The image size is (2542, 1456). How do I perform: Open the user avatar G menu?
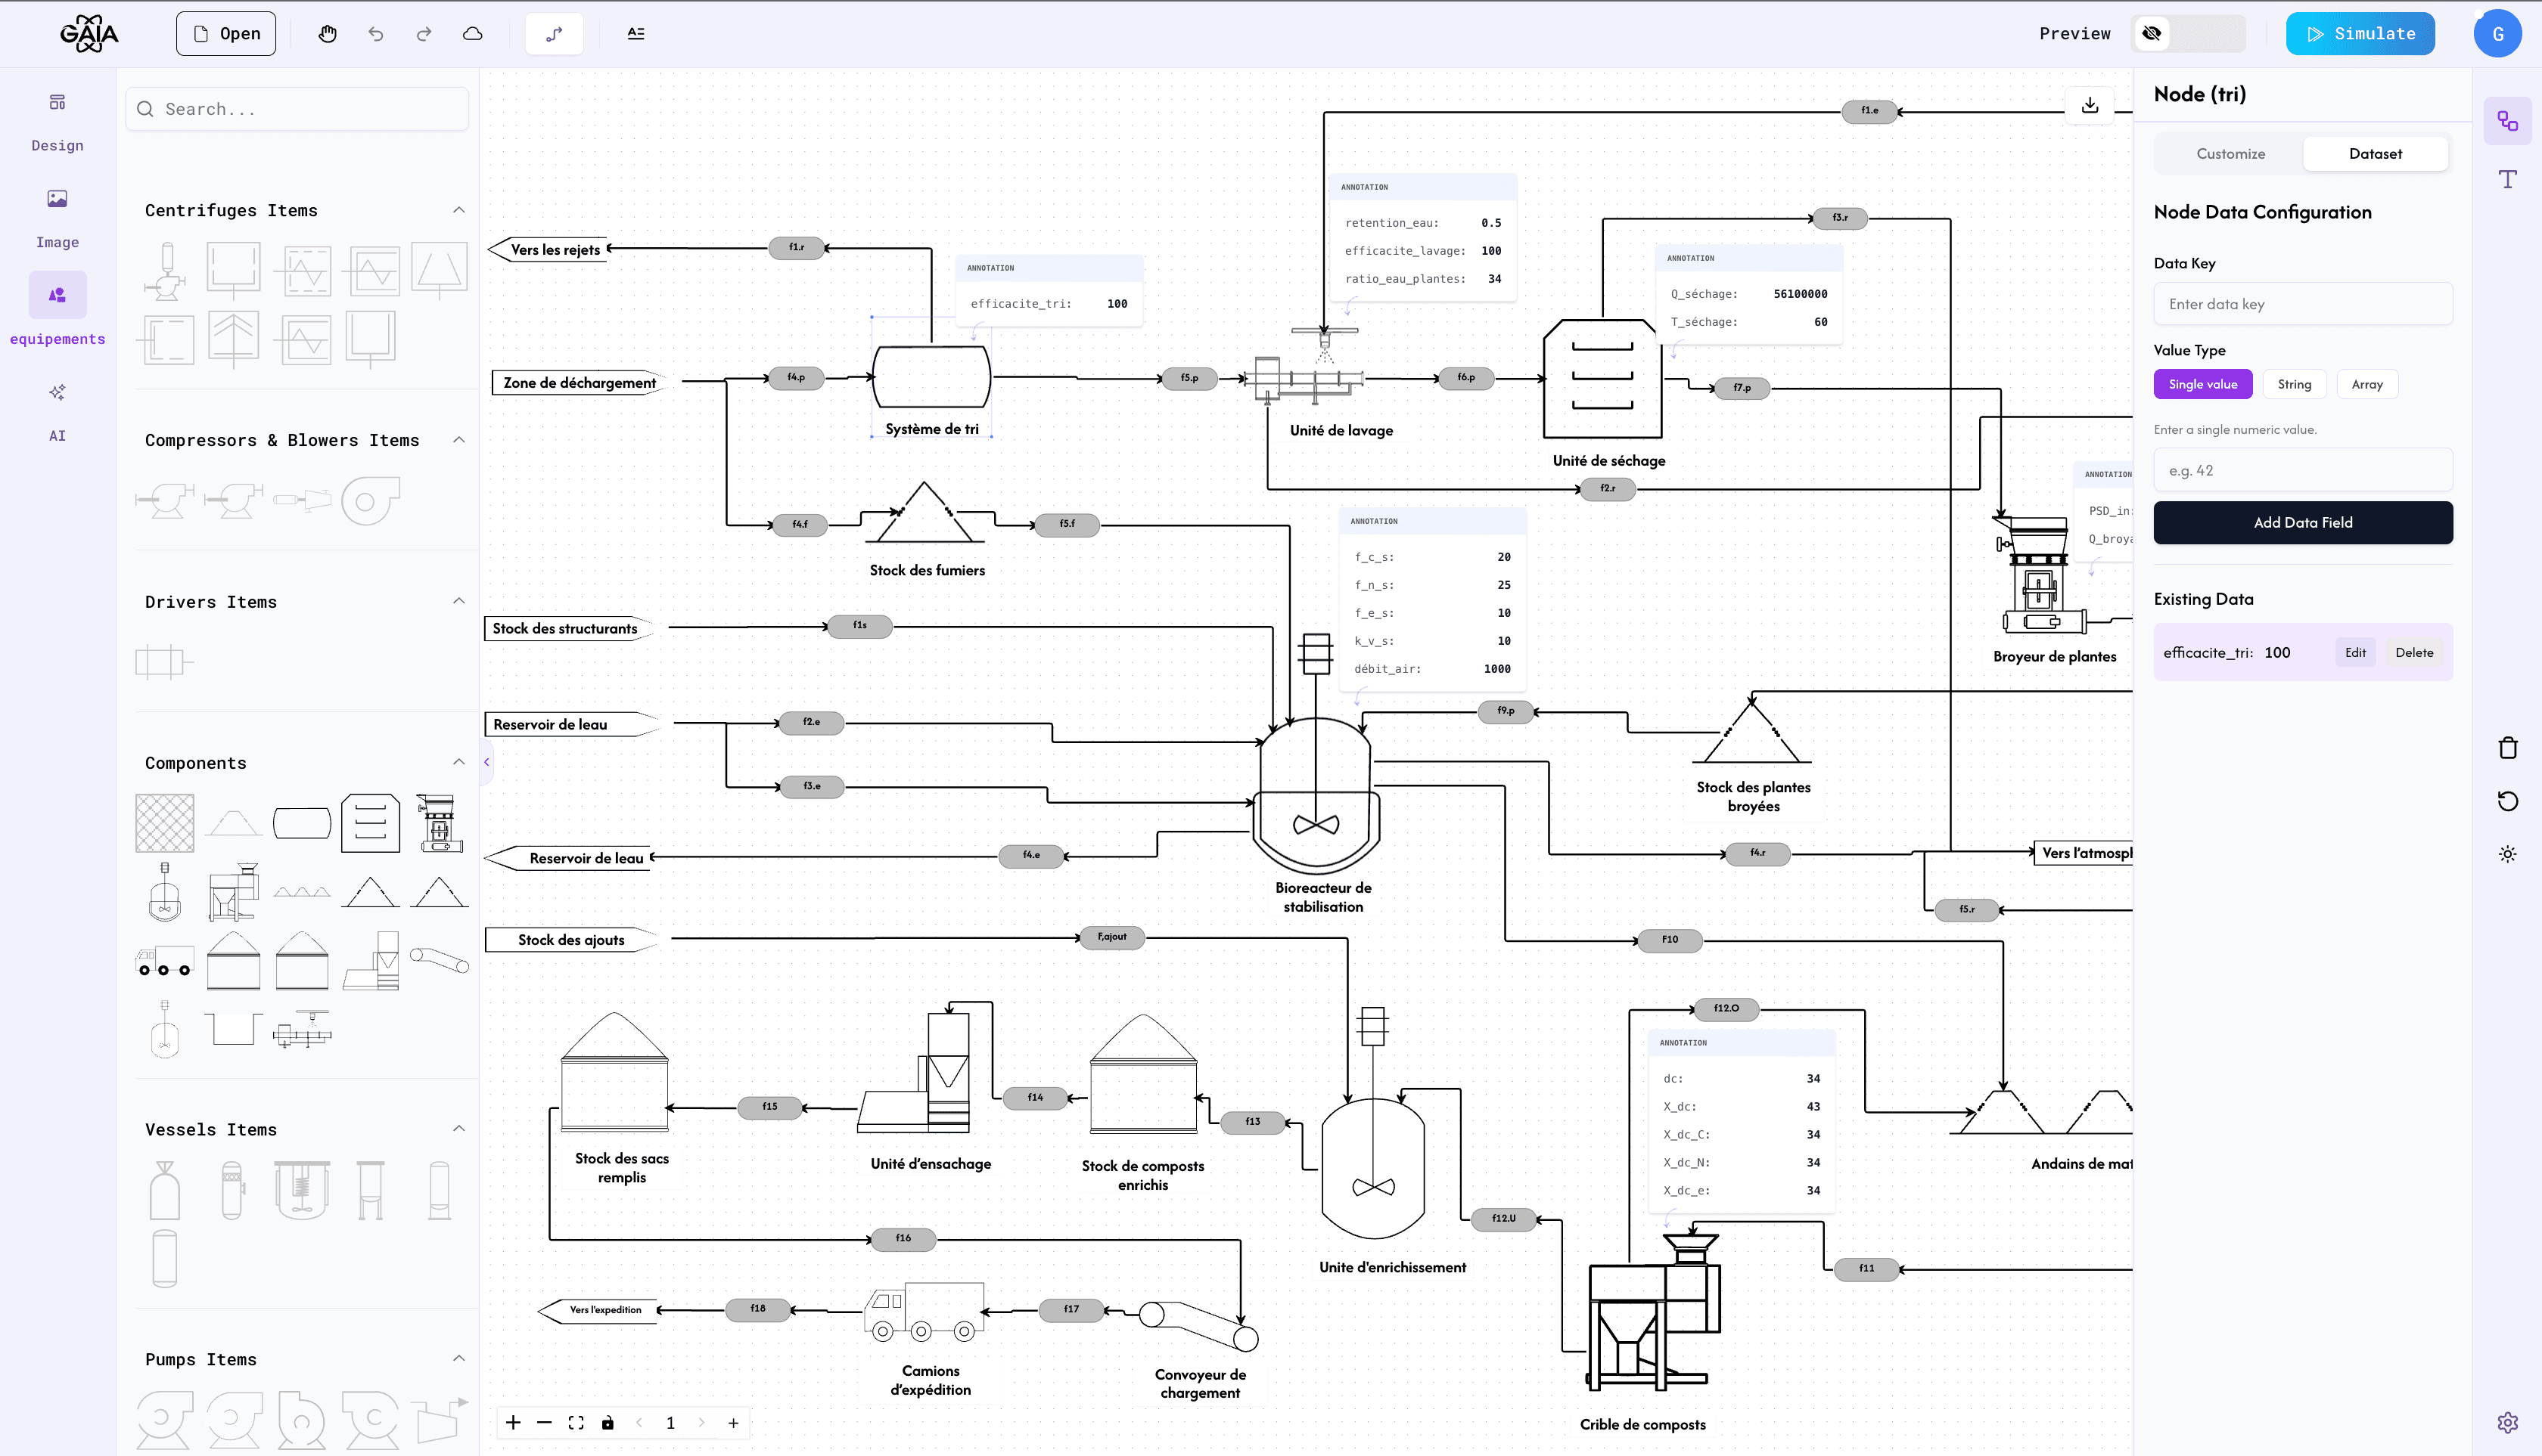2498,34
